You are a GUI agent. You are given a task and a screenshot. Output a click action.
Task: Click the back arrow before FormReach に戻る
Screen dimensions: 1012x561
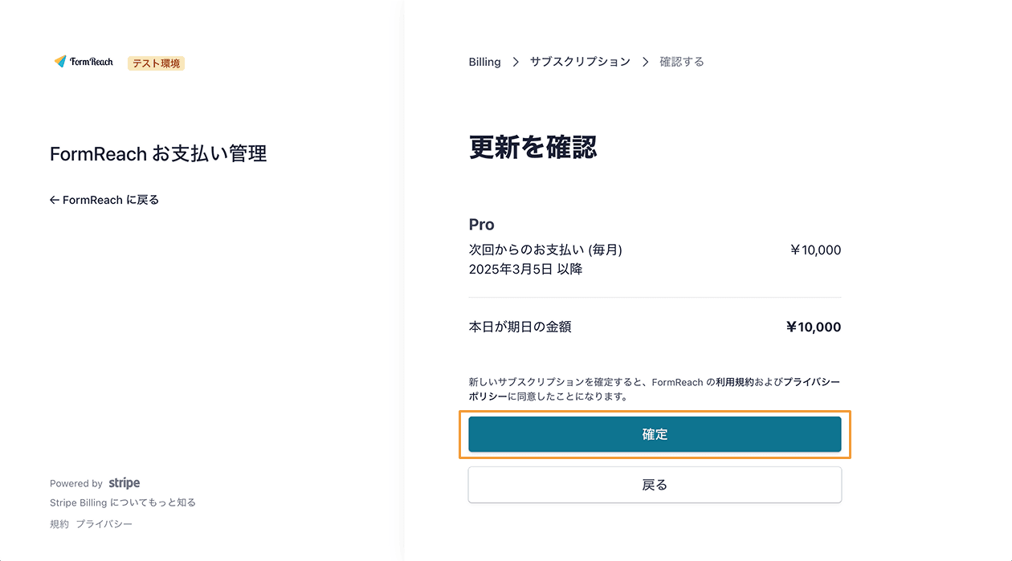[54, 199]
